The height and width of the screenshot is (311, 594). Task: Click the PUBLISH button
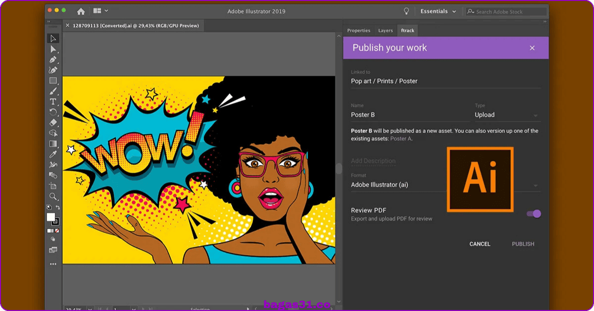(x=523, y=244)
